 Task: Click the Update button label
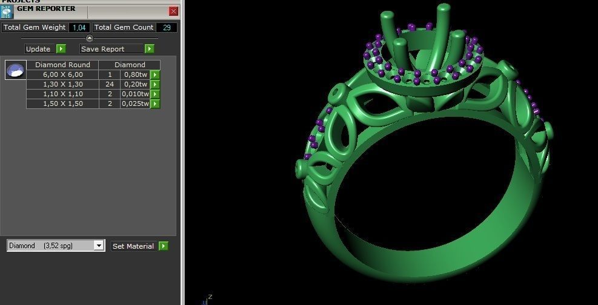point(38,49)
